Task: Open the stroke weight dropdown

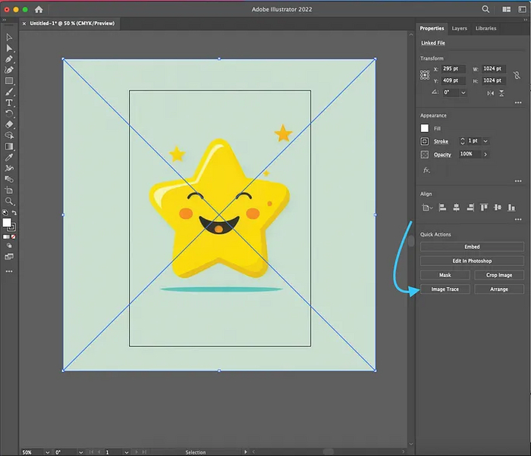Action: [485, 142]
